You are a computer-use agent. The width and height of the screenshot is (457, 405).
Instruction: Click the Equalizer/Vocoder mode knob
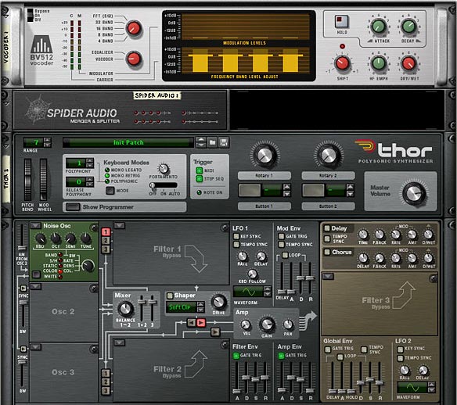pos(134,59)
